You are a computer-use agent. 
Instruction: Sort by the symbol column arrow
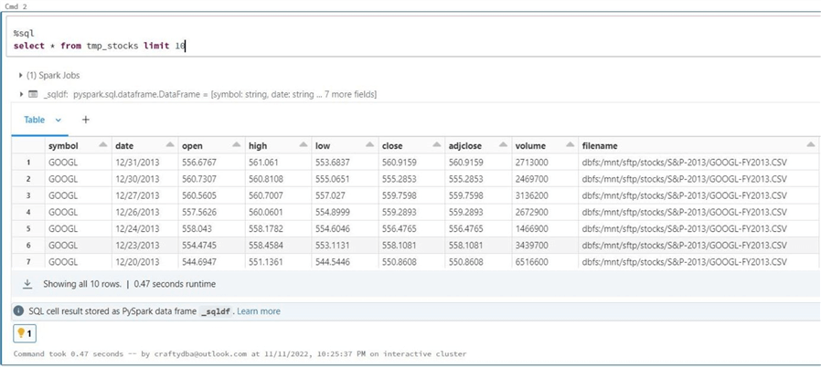click(x=103, y=145)
